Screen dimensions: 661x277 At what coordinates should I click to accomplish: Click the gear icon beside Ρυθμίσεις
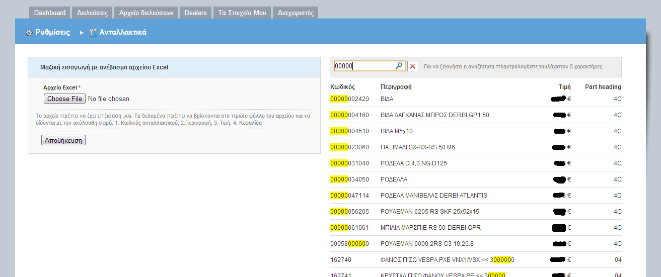29,33
